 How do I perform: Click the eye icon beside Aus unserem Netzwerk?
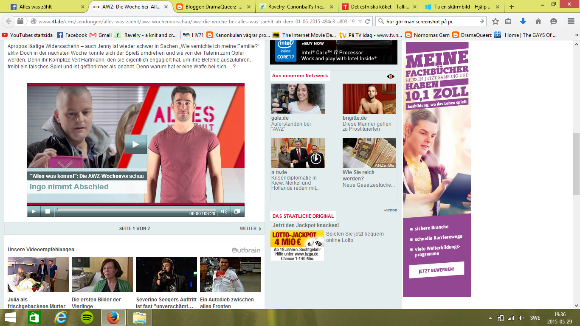tap(391, 76)
